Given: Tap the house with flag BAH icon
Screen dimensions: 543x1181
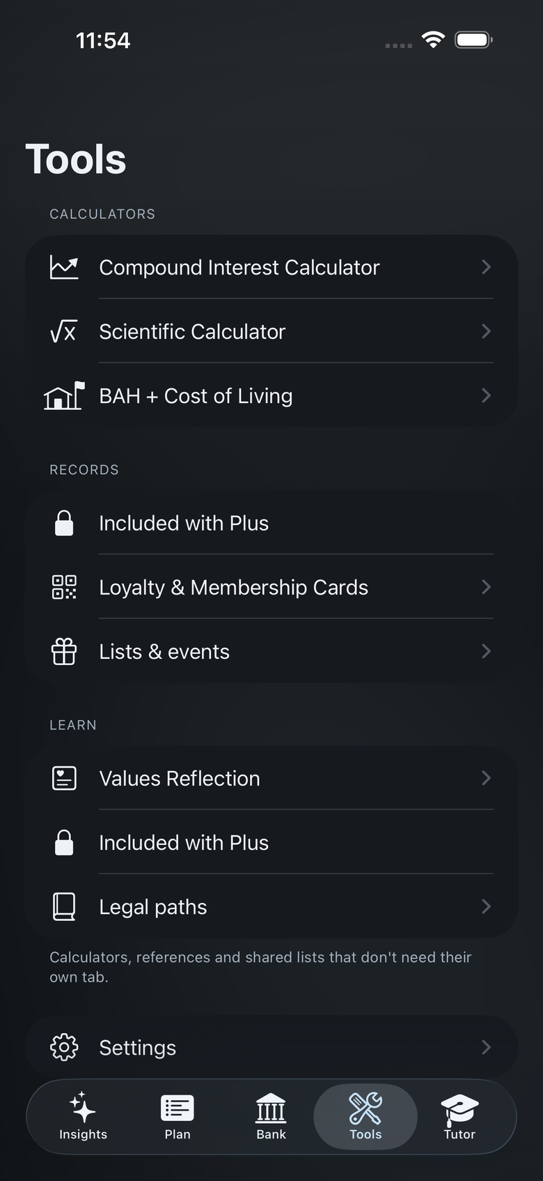Looking at the screenshot, I should click(64, 395).
